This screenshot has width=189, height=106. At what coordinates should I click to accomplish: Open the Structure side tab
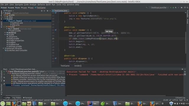[x=1, y=76]
